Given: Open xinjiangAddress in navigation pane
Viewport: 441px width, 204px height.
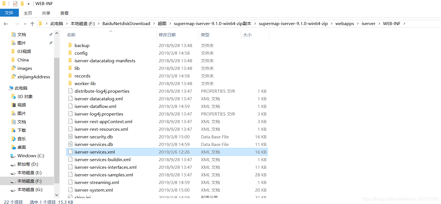Looking at the screenshot, I should click(x=34, y=77).
